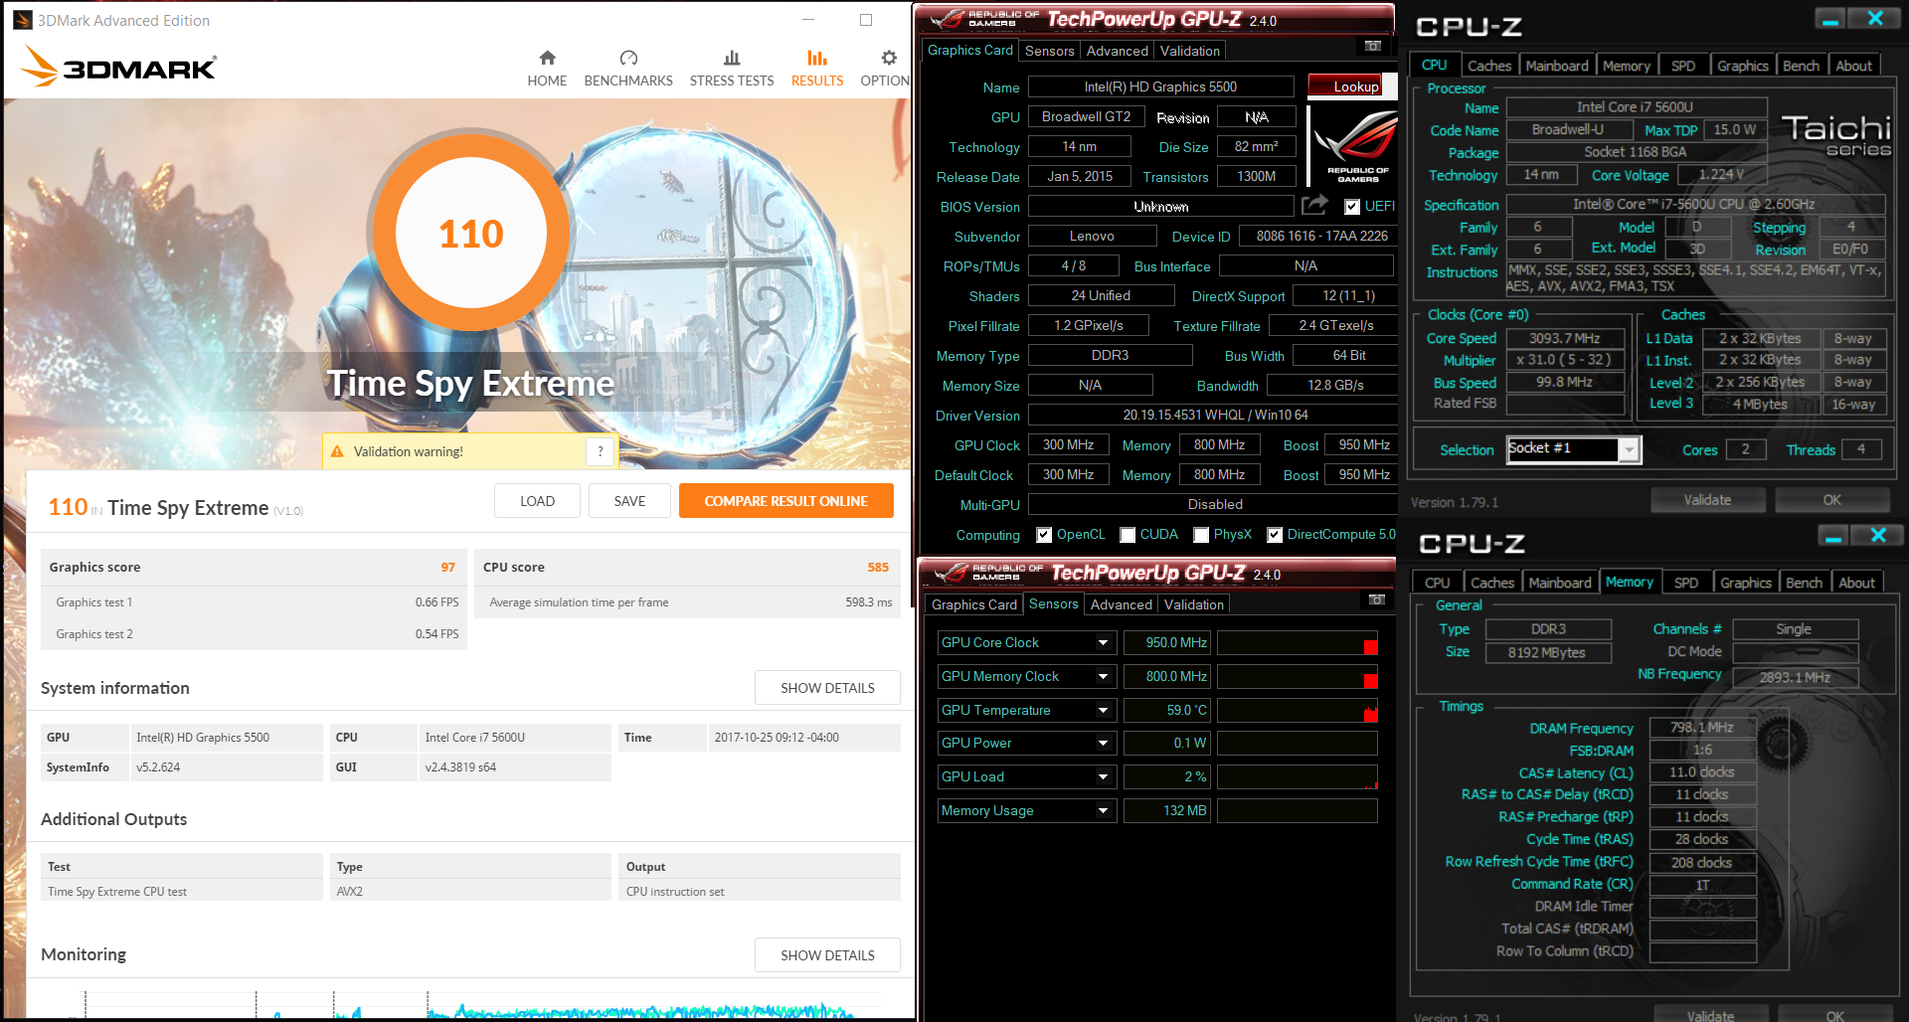Open Results bar chart icon

point(817,58)
